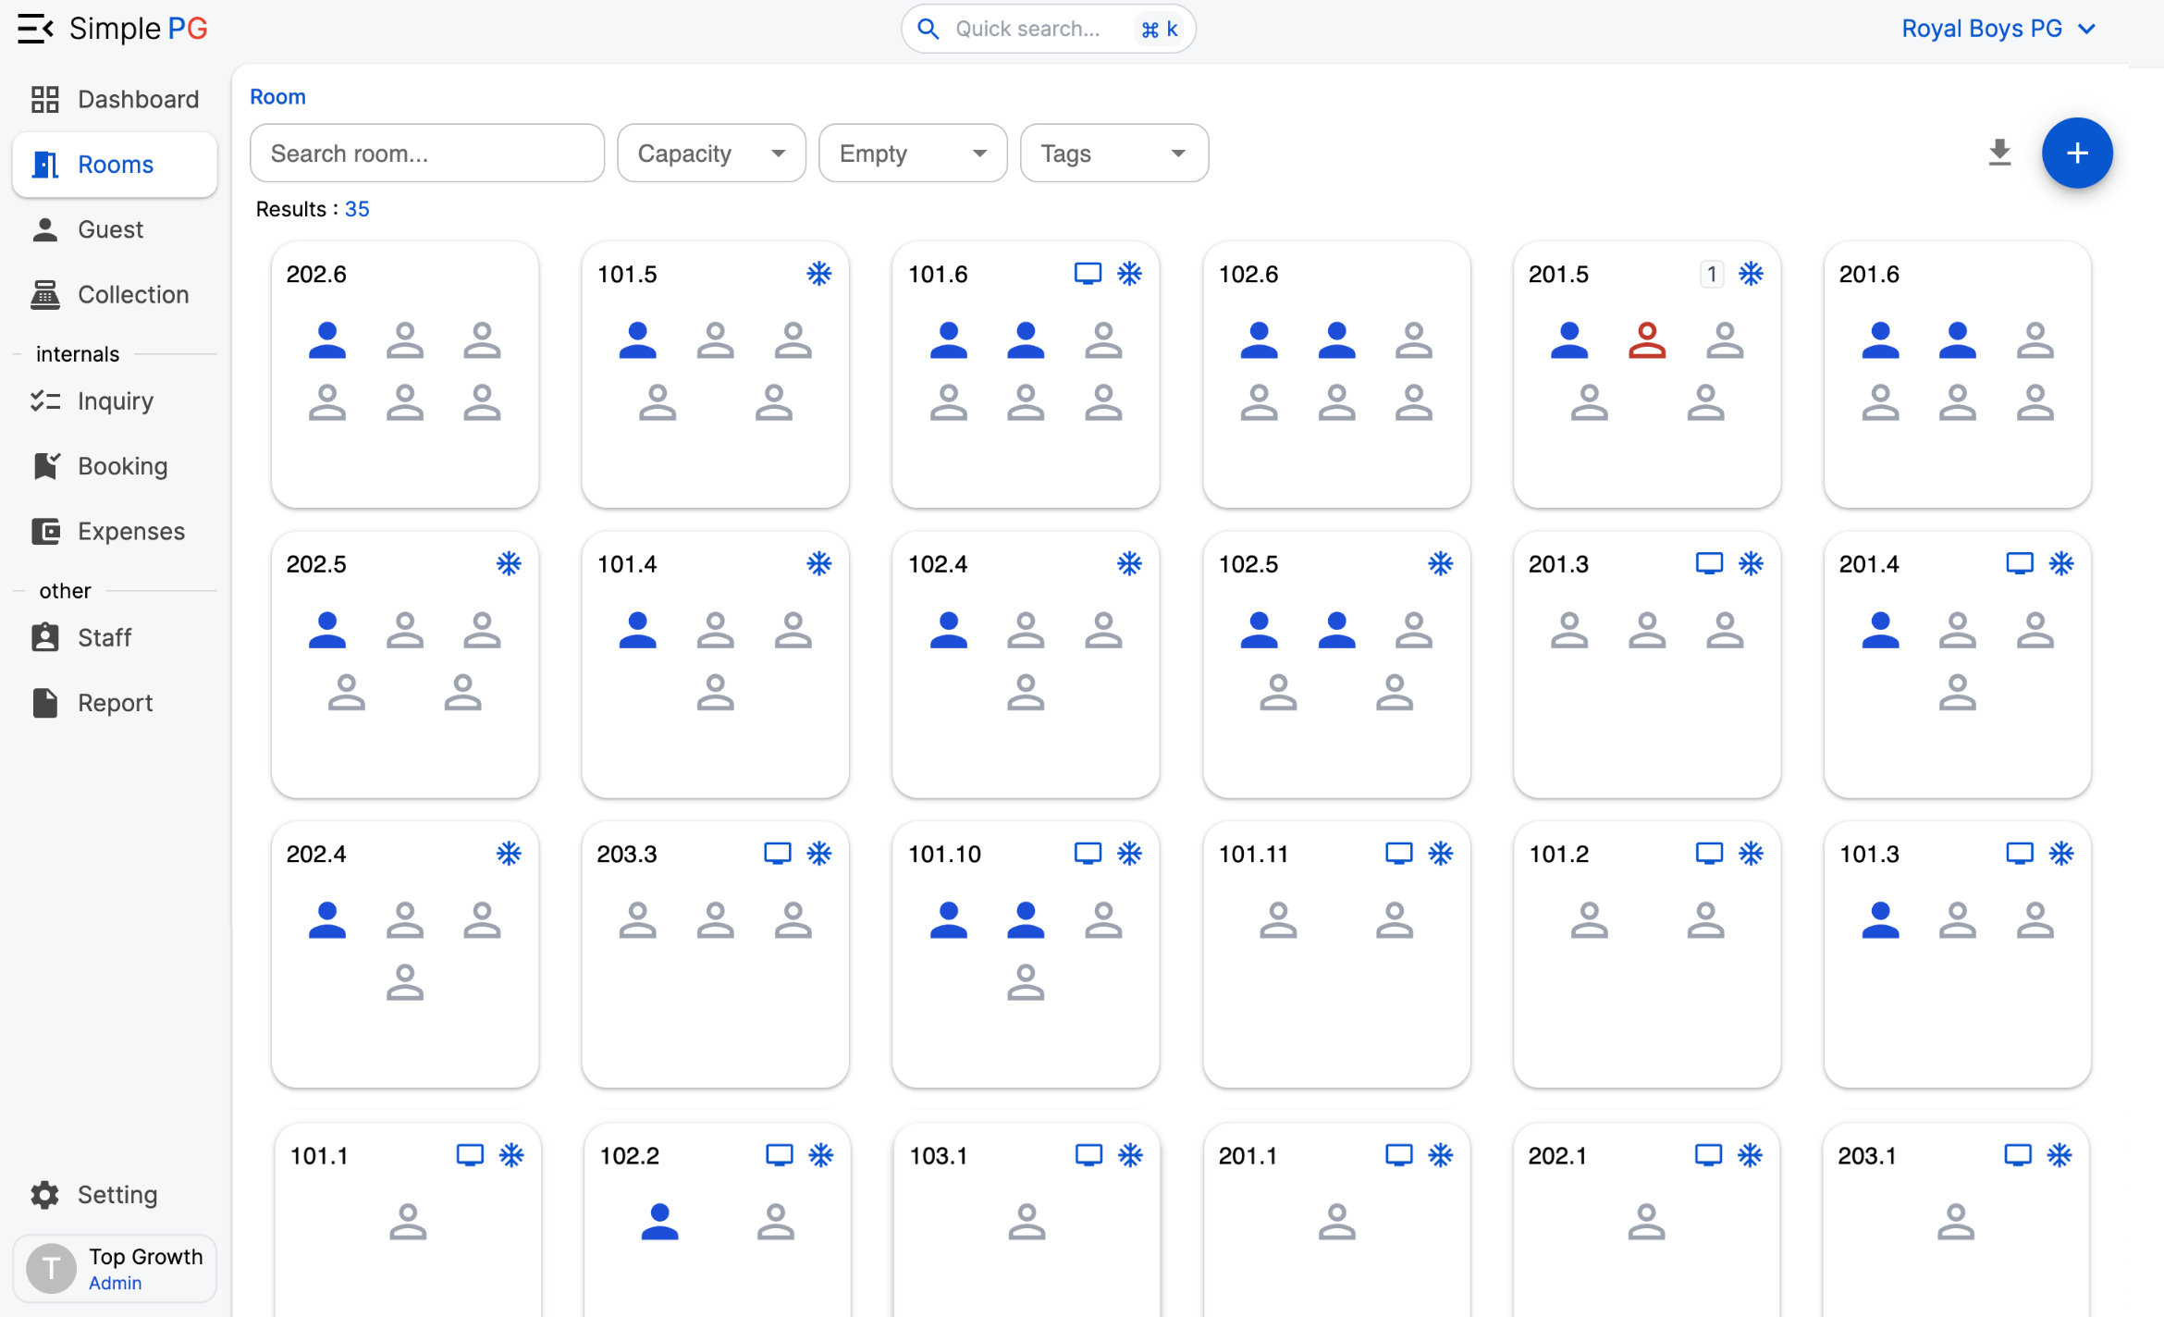Collapse the sidebar with the hamburger icon
The image size is (2164, 1317).
click(35, 29)
